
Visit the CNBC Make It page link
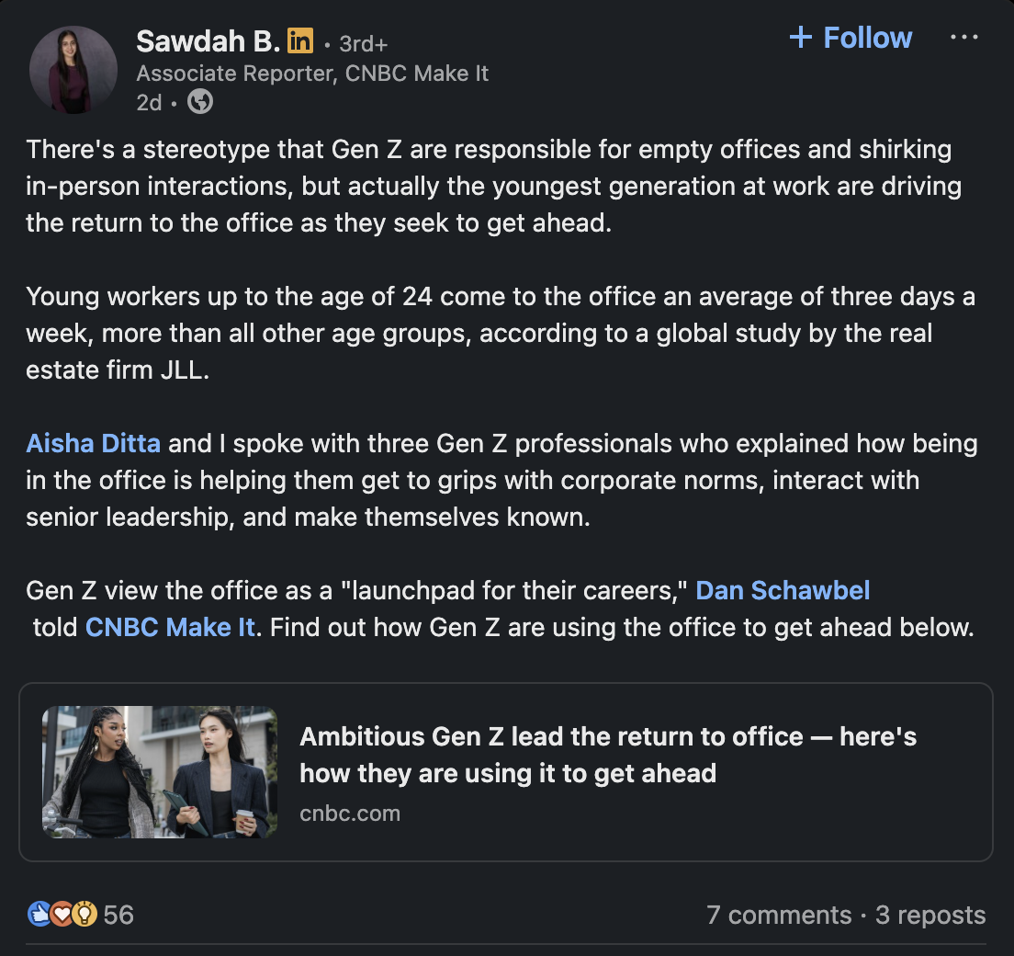[x=170, y=628]
